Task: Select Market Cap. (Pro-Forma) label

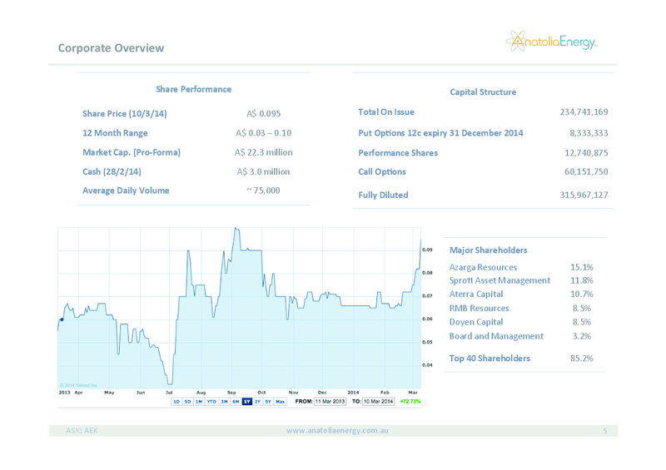Action: 132,152
